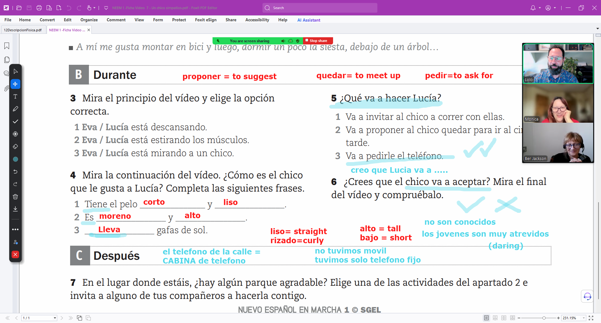Select the pencil Draw tool

15,109
